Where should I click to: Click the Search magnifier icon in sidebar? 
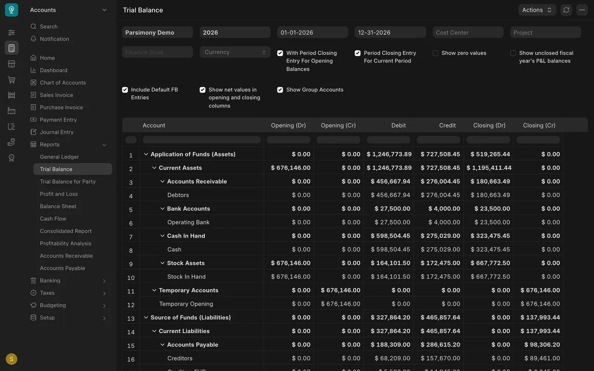pyautogui.click(x=33, y=26)
